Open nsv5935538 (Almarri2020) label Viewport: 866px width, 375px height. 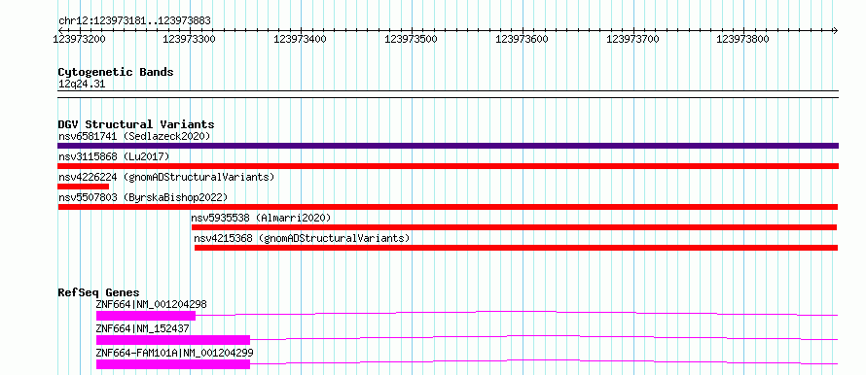(261, 218)
